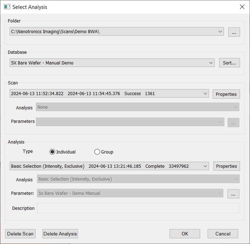Click the Scan Analysis None combo box
250x244 pixels.
tap(137, 107)
